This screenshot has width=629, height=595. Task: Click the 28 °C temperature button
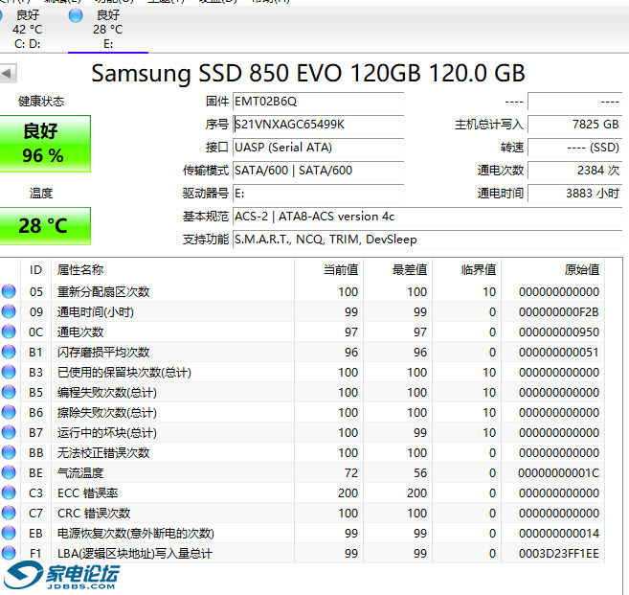point(45,226)
